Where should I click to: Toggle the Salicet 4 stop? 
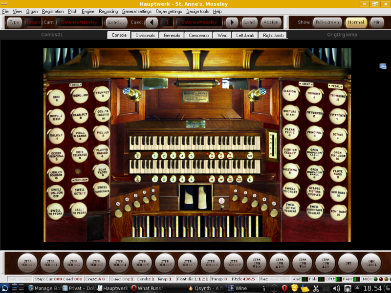pos(56,136)
